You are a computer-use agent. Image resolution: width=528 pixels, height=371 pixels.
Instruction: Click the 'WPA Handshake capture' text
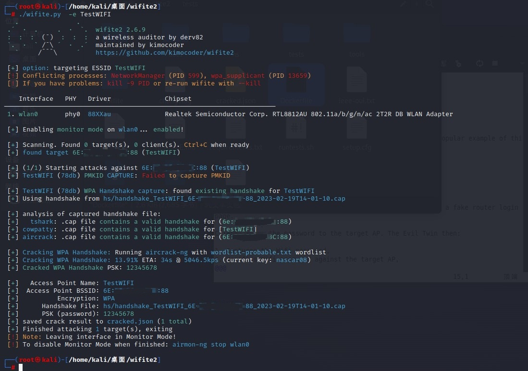pos(124,191)
